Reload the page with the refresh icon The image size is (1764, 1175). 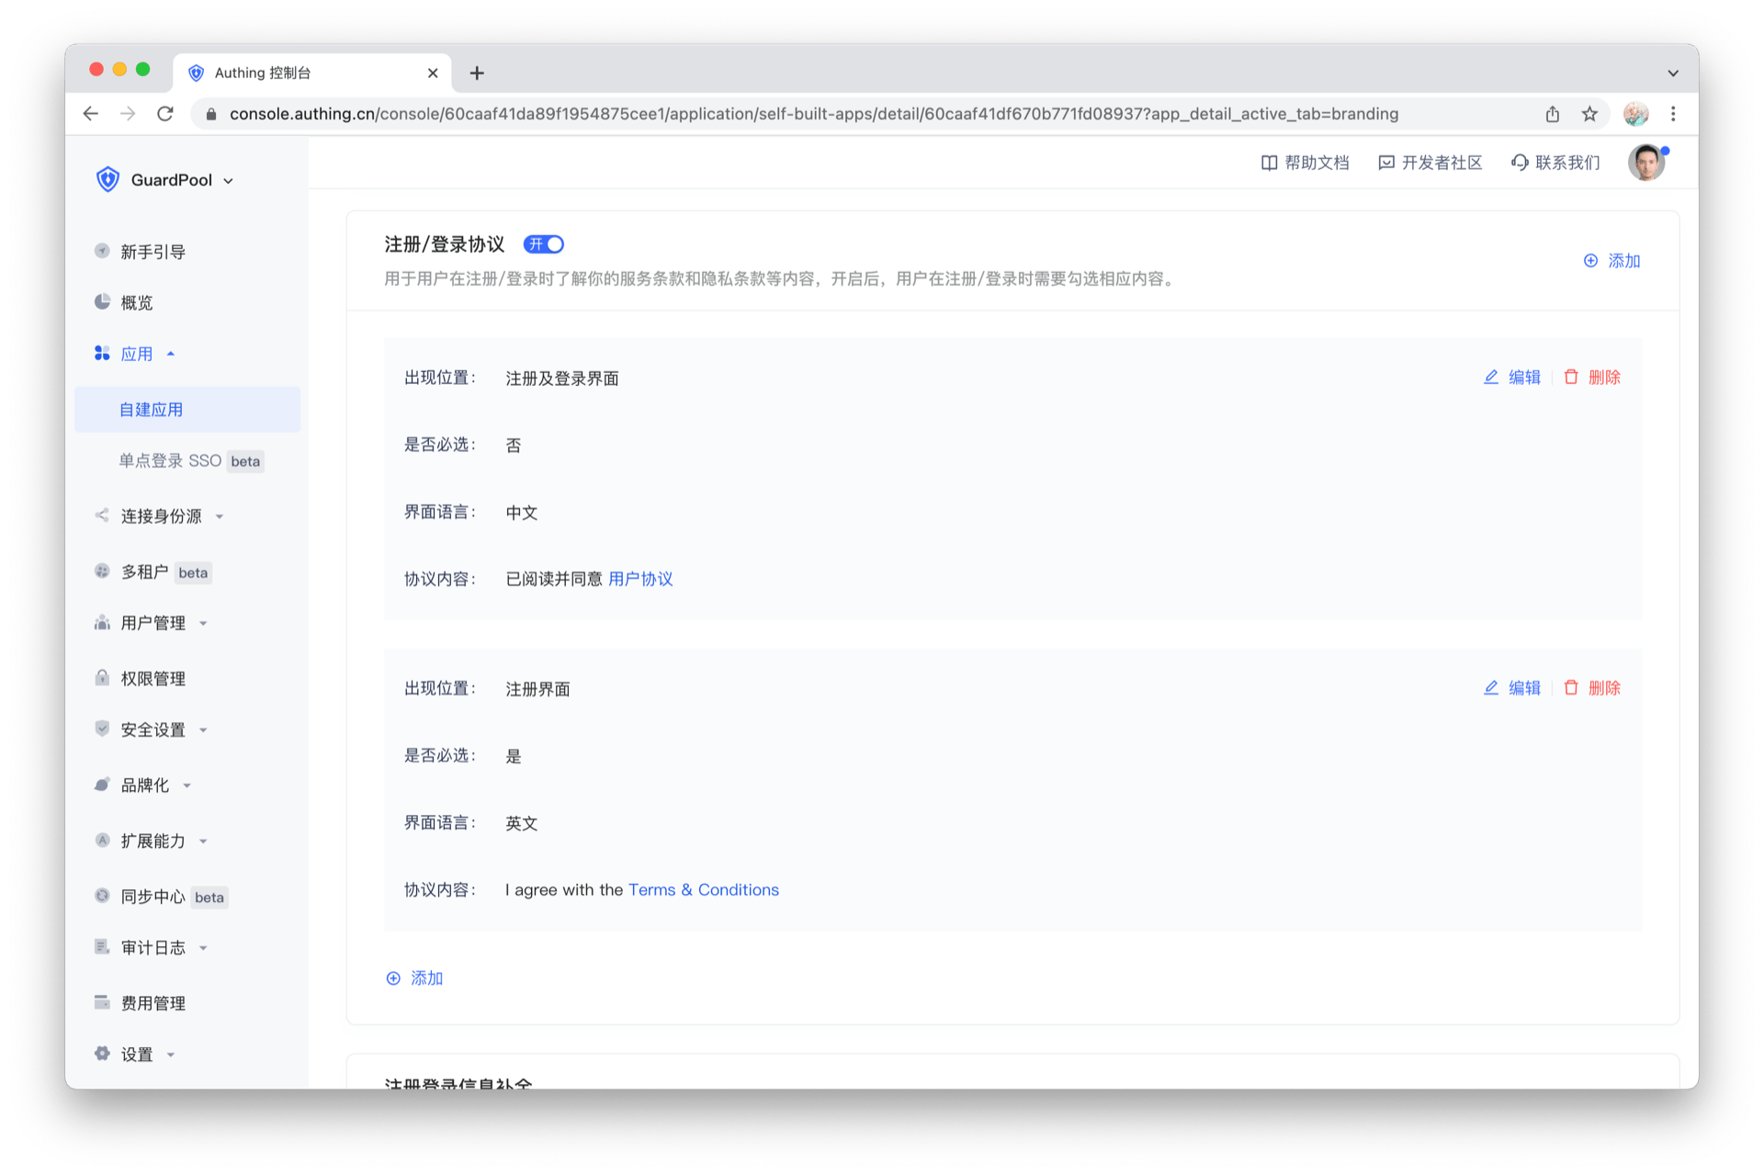tap(165, 114)
